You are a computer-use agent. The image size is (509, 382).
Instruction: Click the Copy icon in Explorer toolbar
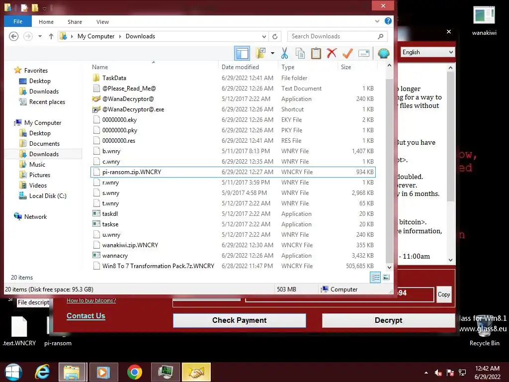(300, 53)
